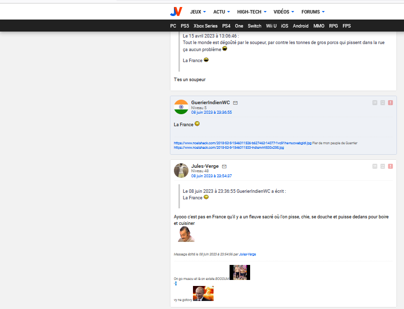Blacklist GuerierIndienWC via the face icon
Screen dimensions: 404x309
tap(382, 103)
